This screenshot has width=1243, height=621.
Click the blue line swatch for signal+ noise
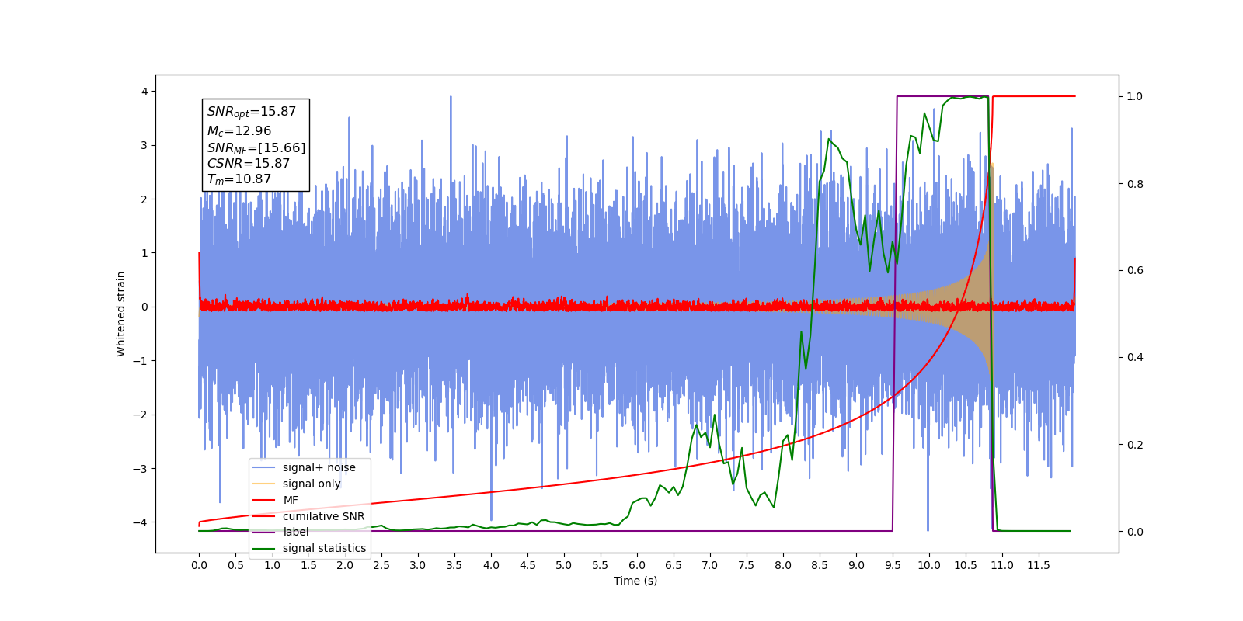(x=264, y=467)
